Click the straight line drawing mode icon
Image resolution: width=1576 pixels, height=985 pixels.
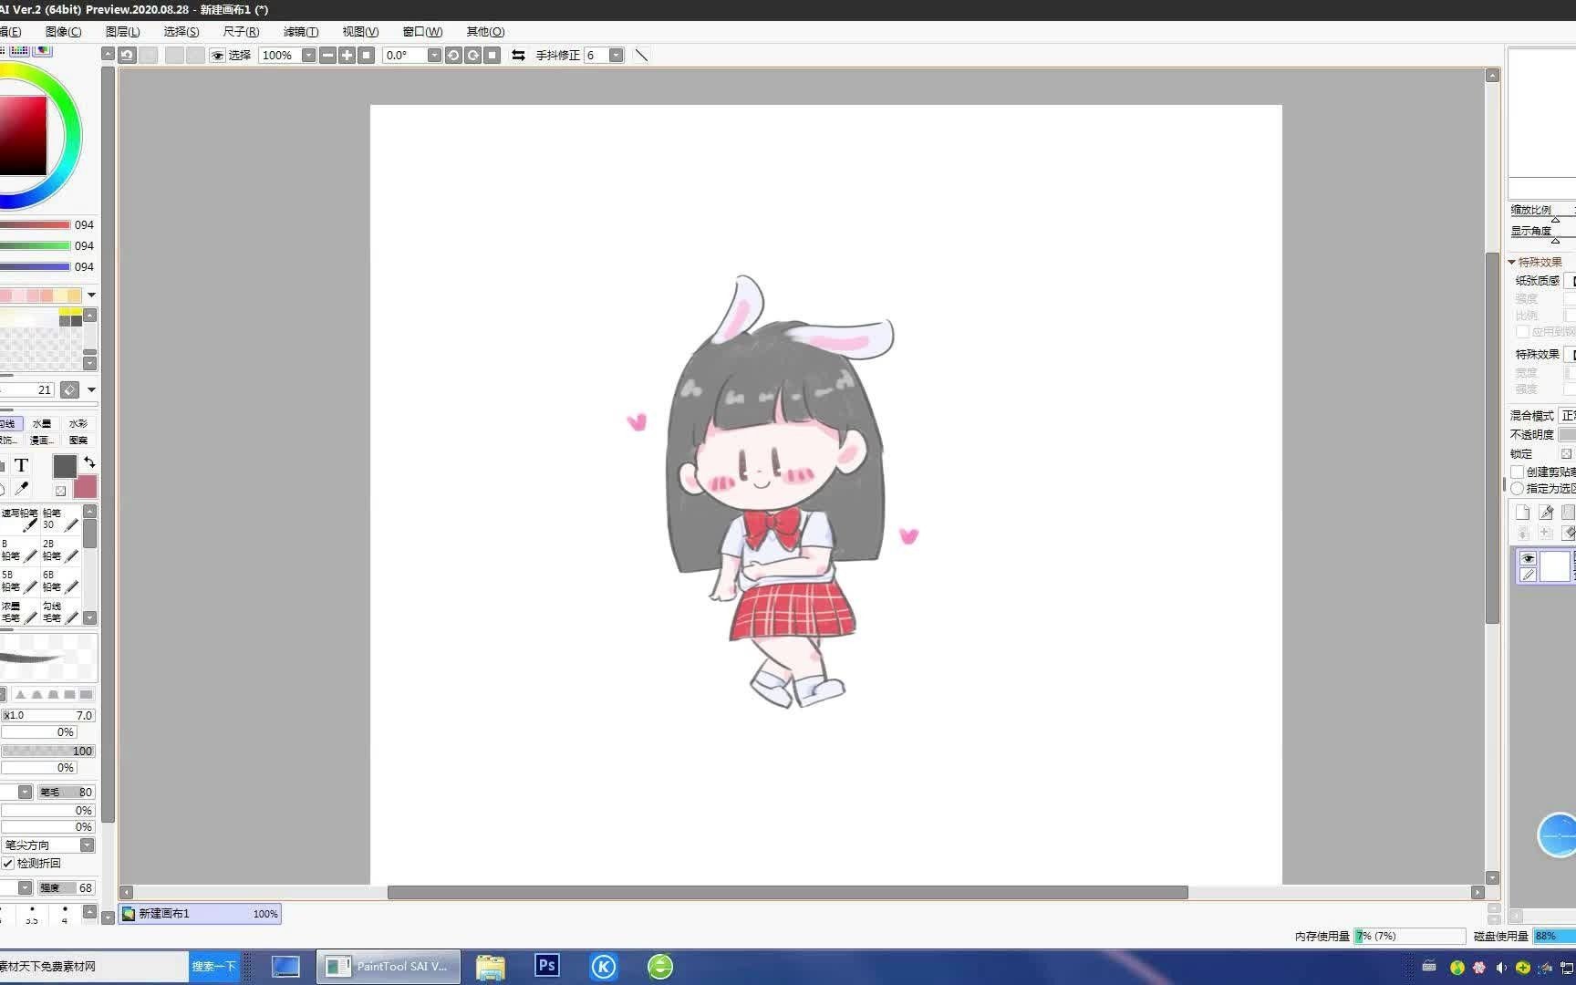click(x=641, y=56)
